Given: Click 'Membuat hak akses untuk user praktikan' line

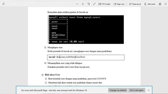Looking at the screenshot, I should click(75, 83).
